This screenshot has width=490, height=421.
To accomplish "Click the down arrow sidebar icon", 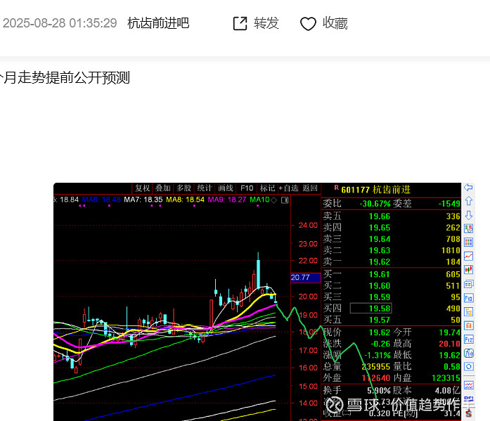I will click(468, 215).
